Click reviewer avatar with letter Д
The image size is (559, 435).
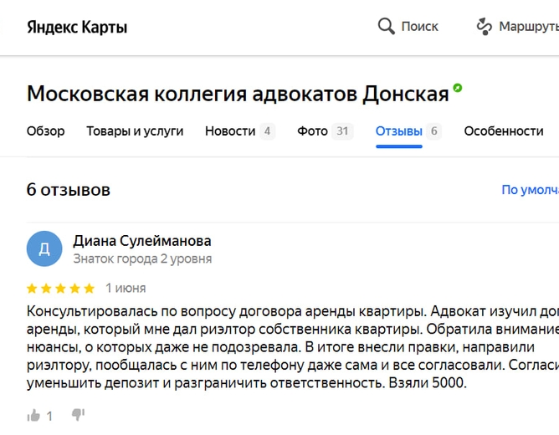coord(44,248)
